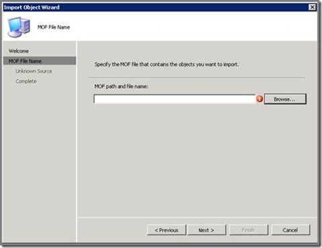The width and height of the screenshot is (322, 248).
Task: Click the greyed-out Finish button
Action: coord(249,230)
